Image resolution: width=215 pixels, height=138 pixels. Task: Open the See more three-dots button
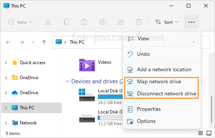coord(192,22)
